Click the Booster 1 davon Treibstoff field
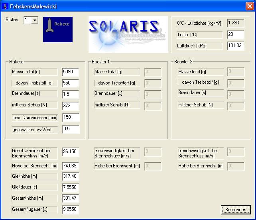This screenshot has width=256, height=220. pyautogui.click(x=153, y=83)
